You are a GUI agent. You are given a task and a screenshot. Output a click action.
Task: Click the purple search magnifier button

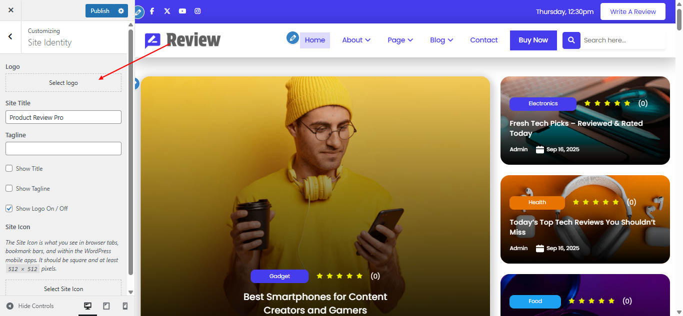(x=571, y=40)
